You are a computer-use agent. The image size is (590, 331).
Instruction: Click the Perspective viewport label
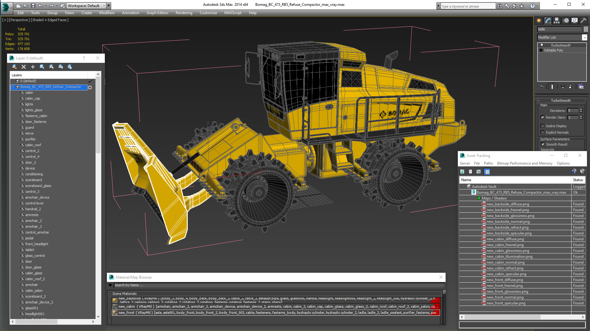click(x=19, y=20)
